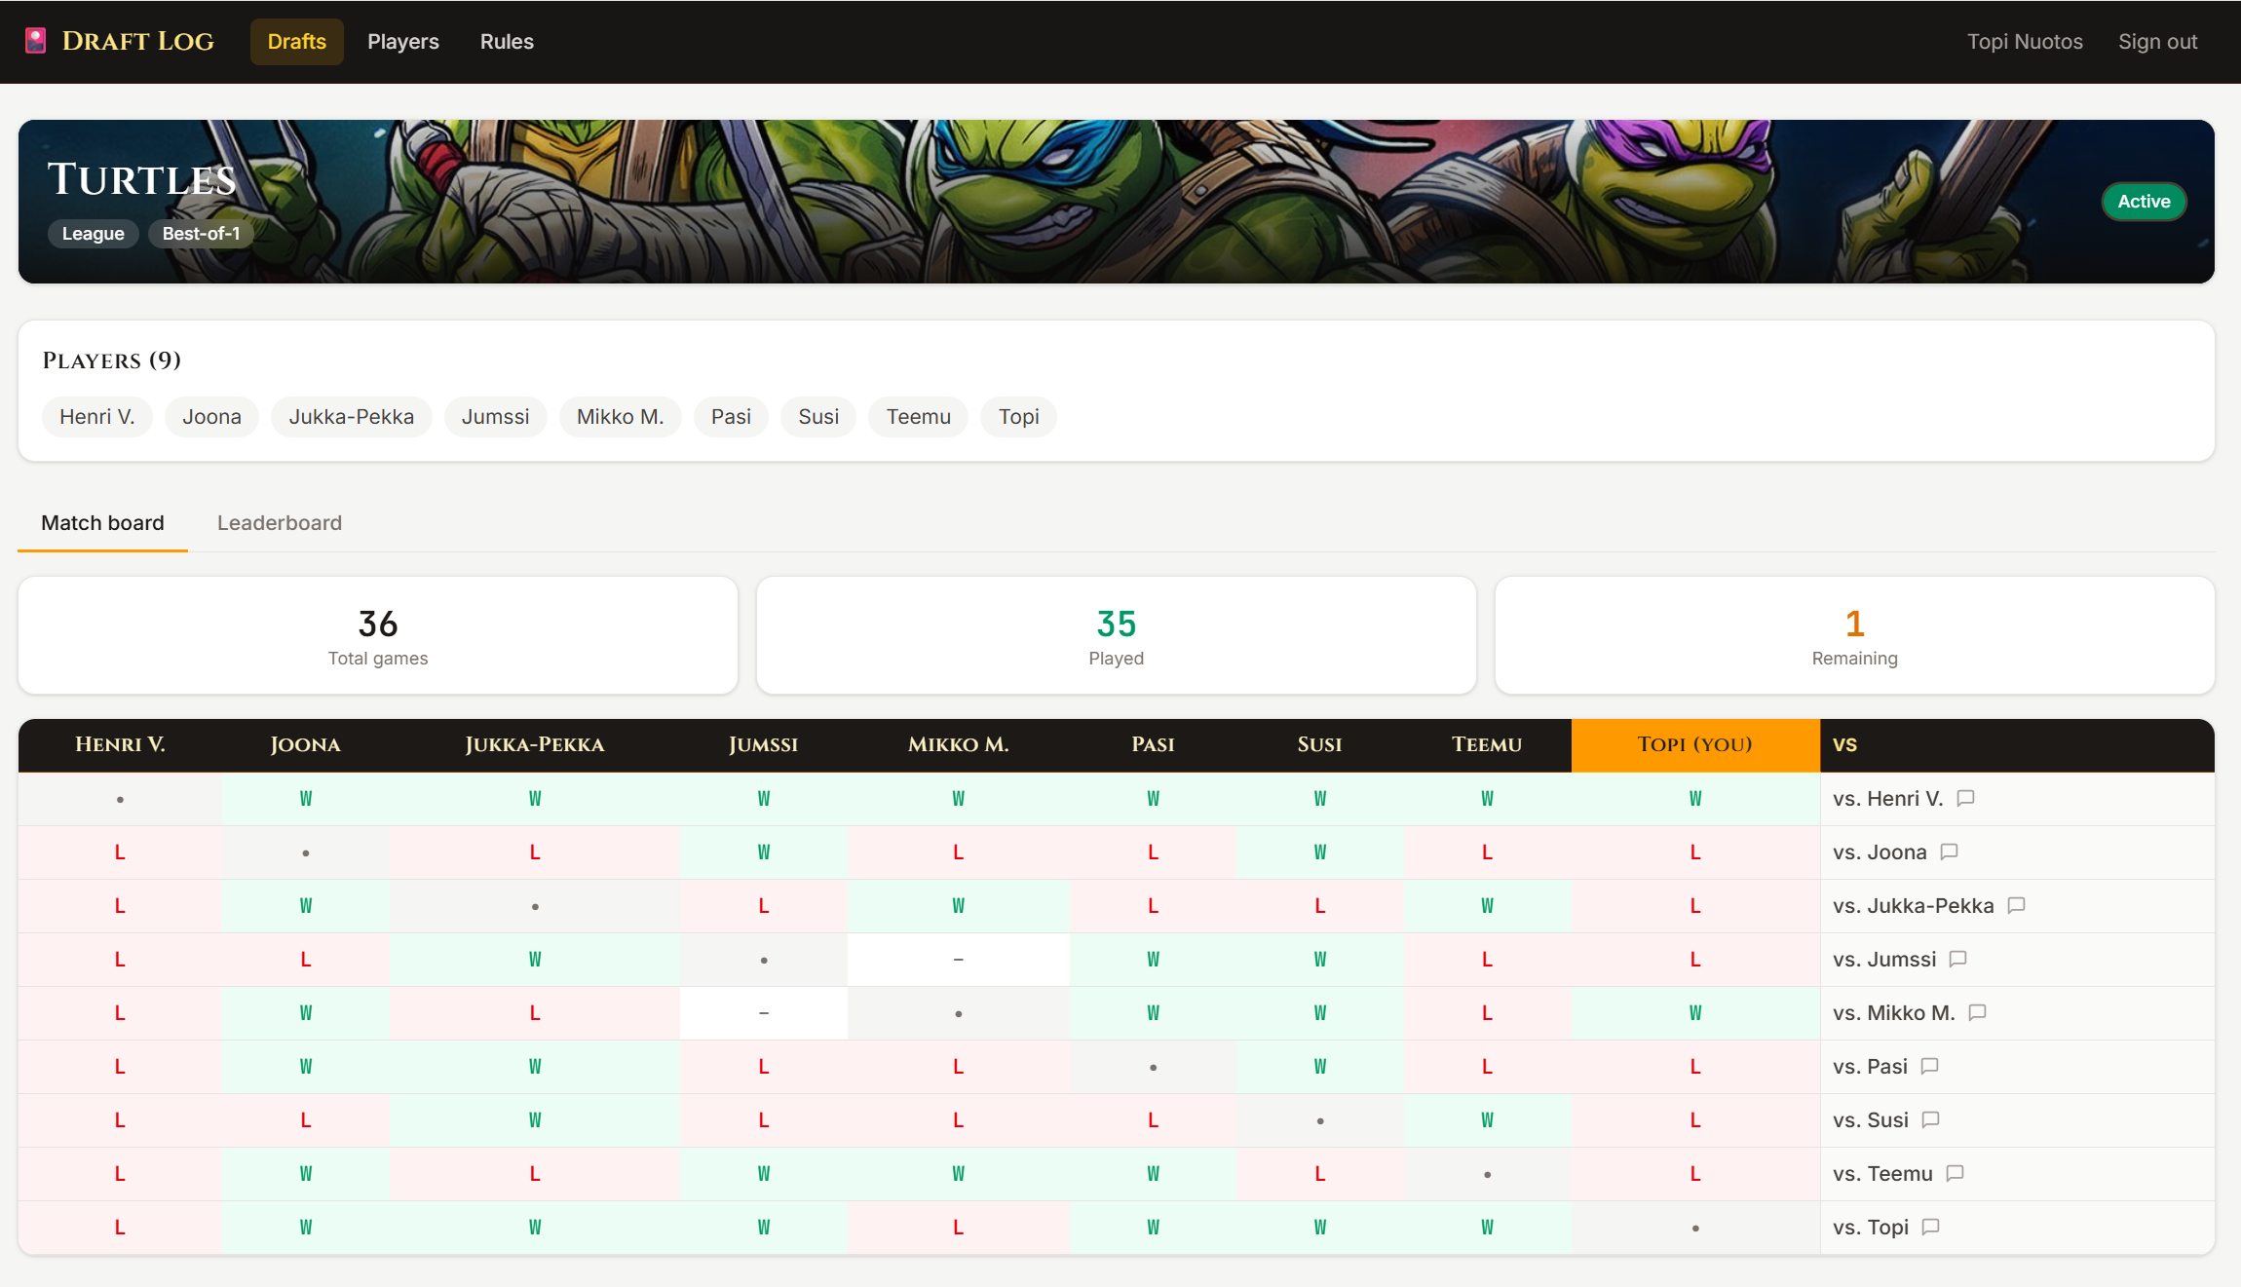Open the Topi Nuotos profile link
Viewport: 2241px width, 1287px height.
2025,42
